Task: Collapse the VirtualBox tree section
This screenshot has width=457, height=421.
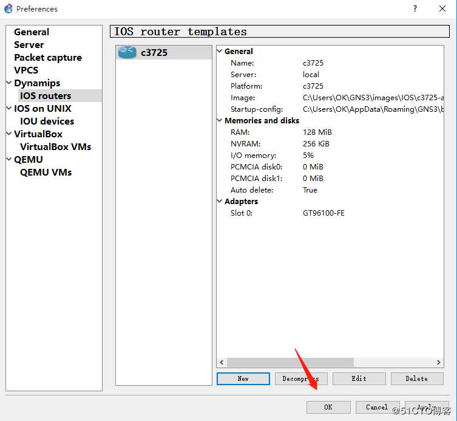Action: click(9, 134)
